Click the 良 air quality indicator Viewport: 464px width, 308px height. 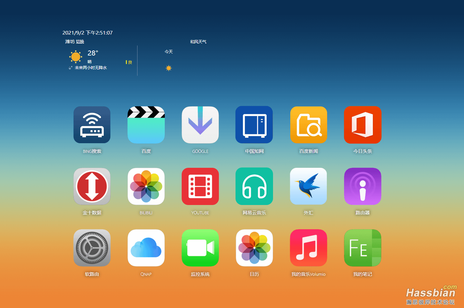point(129,62)
